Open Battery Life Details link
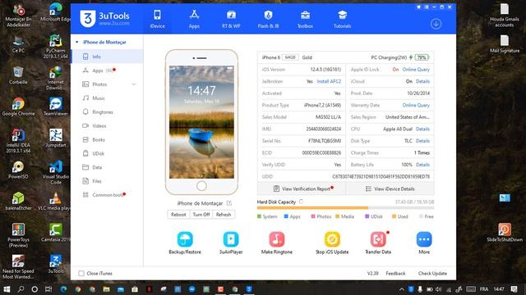The image size is (526, 295). point(422,165)
